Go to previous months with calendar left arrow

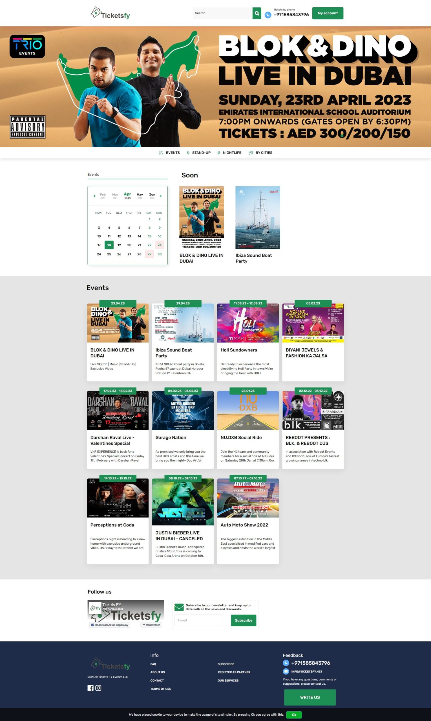click(x=94, y=196)
